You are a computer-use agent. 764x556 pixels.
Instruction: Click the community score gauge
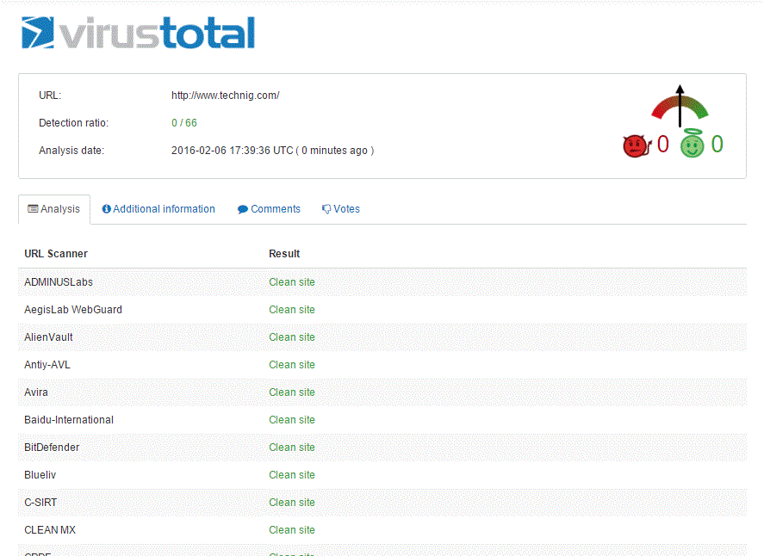click(x=680, y=106)
